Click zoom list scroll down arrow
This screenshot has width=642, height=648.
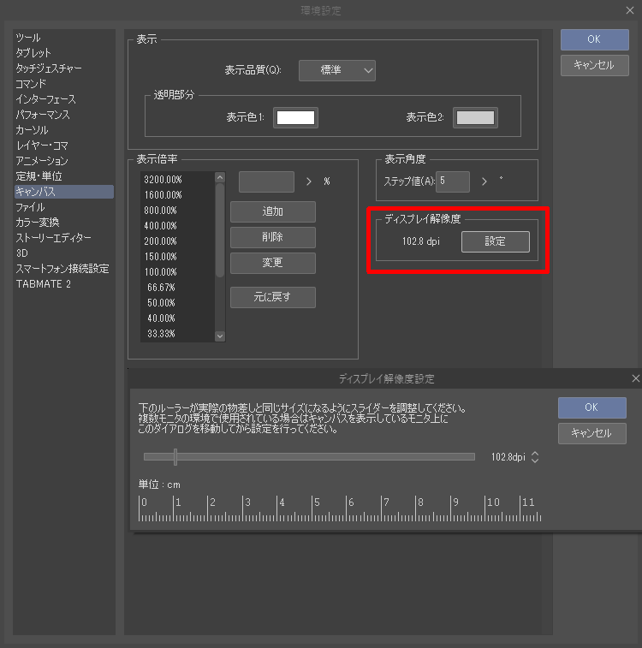pos(220,336)
